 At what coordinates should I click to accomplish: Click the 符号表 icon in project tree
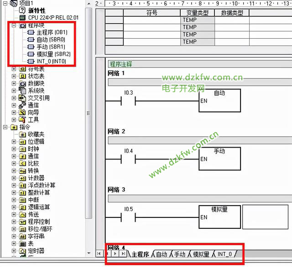22,69
